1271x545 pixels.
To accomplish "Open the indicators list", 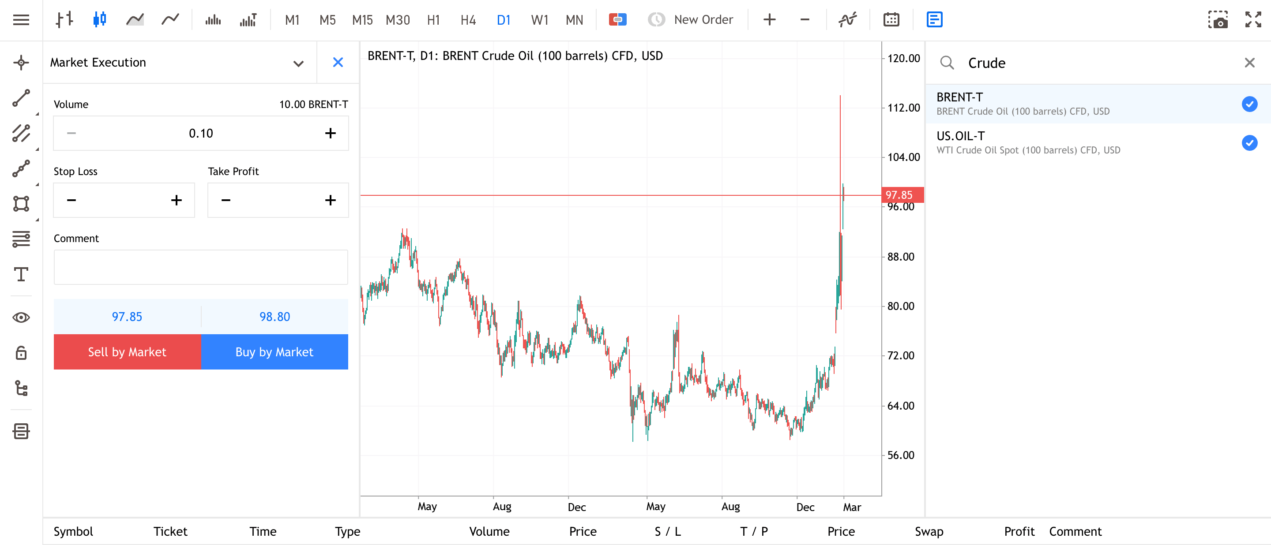I will coord(848,20).
